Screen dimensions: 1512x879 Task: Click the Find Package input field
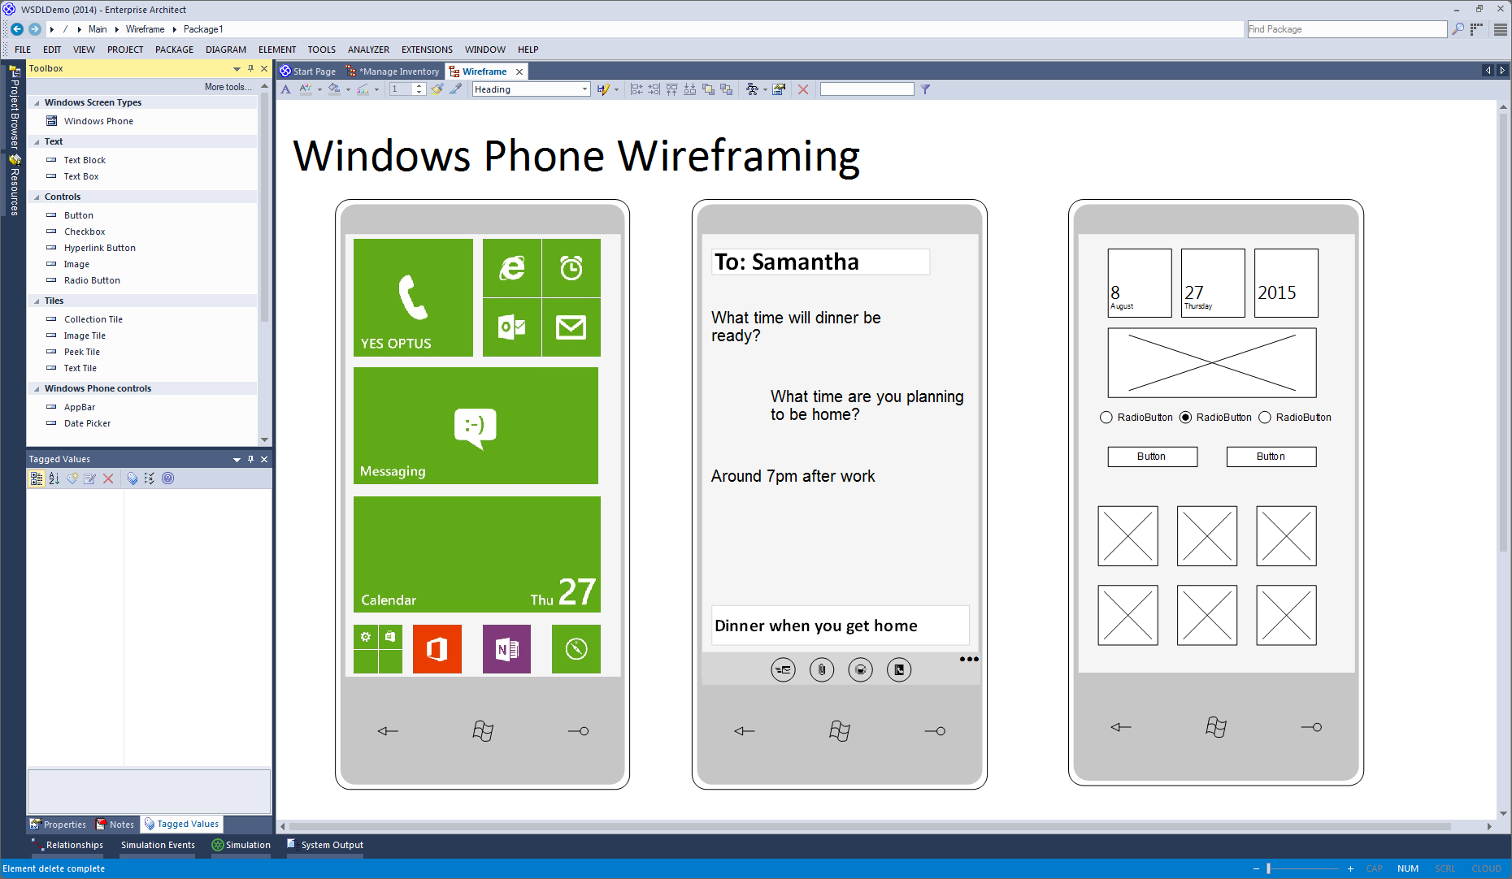pyautogui.click(x=1347, y=29)
